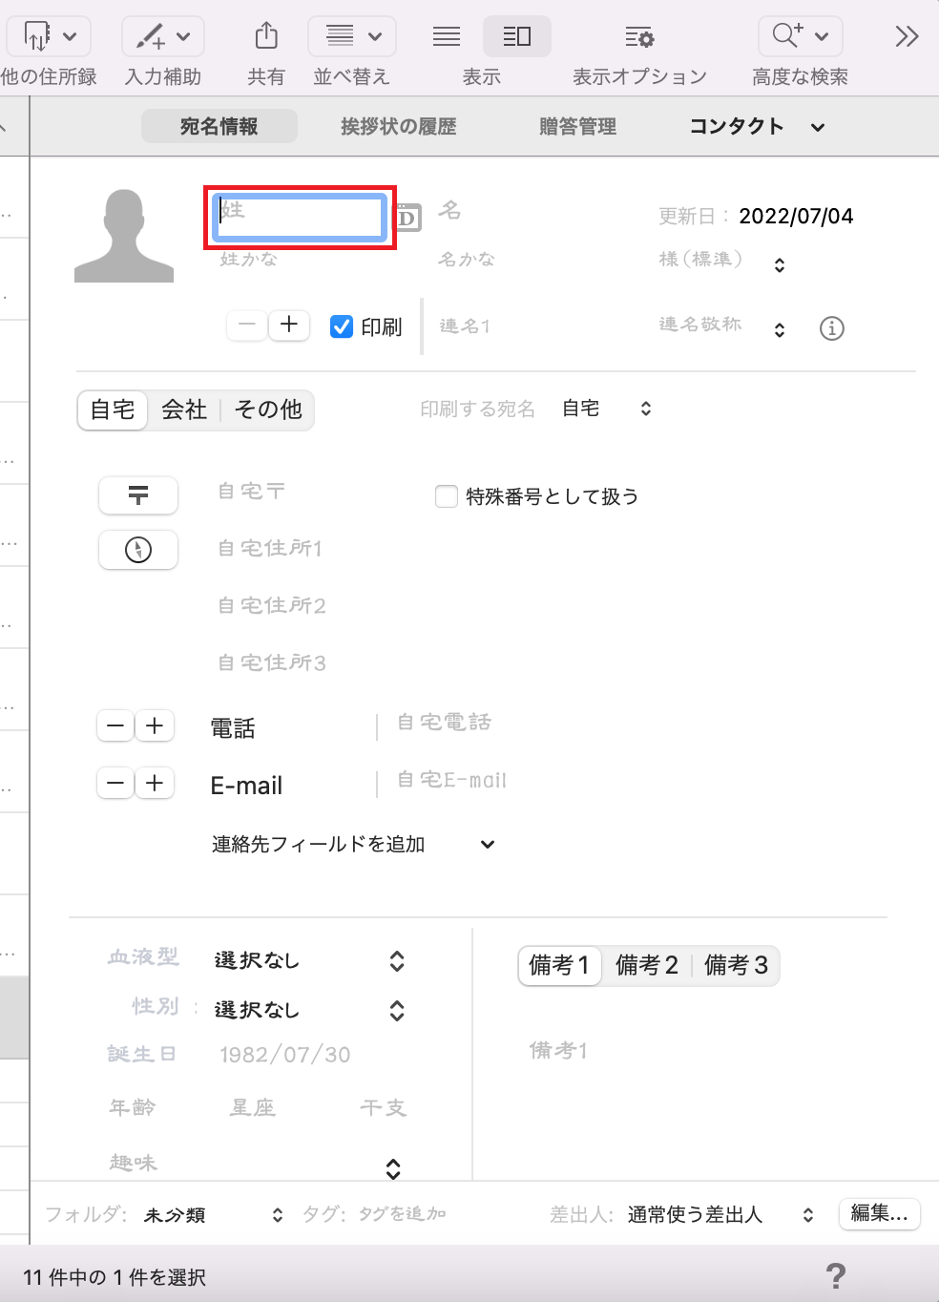Screen dimensions: 939x1302
Task: Open the Share toolbar icon
Action: click(x=266, y=38)
